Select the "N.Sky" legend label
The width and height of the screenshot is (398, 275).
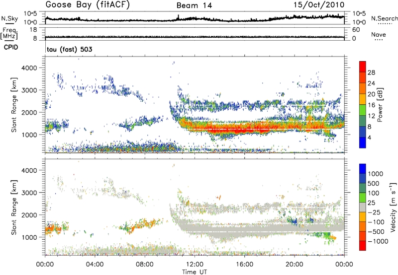pos(9,18)
